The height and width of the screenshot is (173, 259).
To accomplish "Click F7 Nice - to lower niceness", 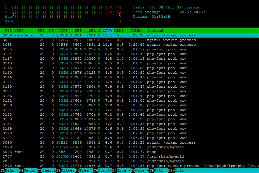I will (x=121, y=170).
